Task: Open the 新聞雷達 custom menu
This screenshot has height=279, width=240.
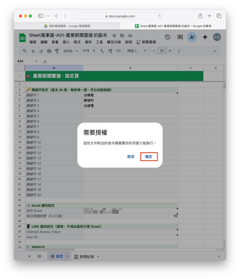Action: (x=146, y=42)
